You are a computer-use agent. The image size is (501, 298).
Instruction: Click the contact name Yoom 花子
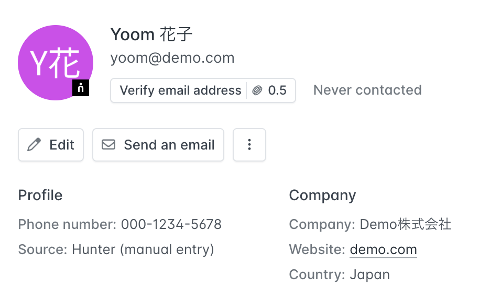(151, 35)
